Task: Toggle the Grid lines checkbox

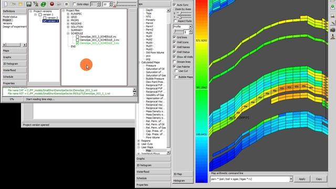Action: tap(174, 37)
